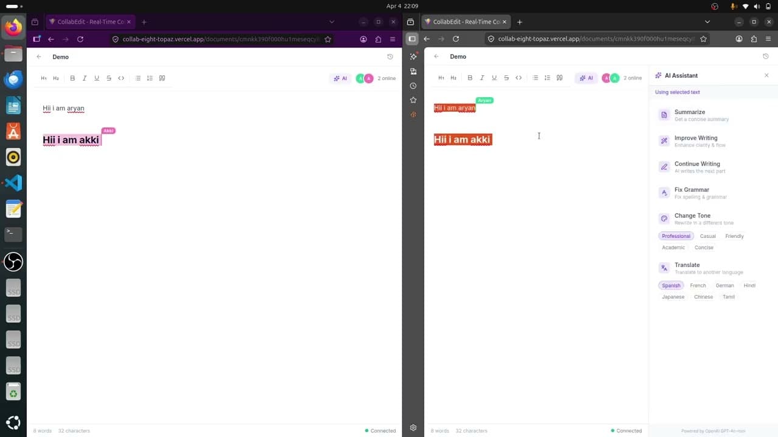Apply Heading 1 in the left window

44,78
